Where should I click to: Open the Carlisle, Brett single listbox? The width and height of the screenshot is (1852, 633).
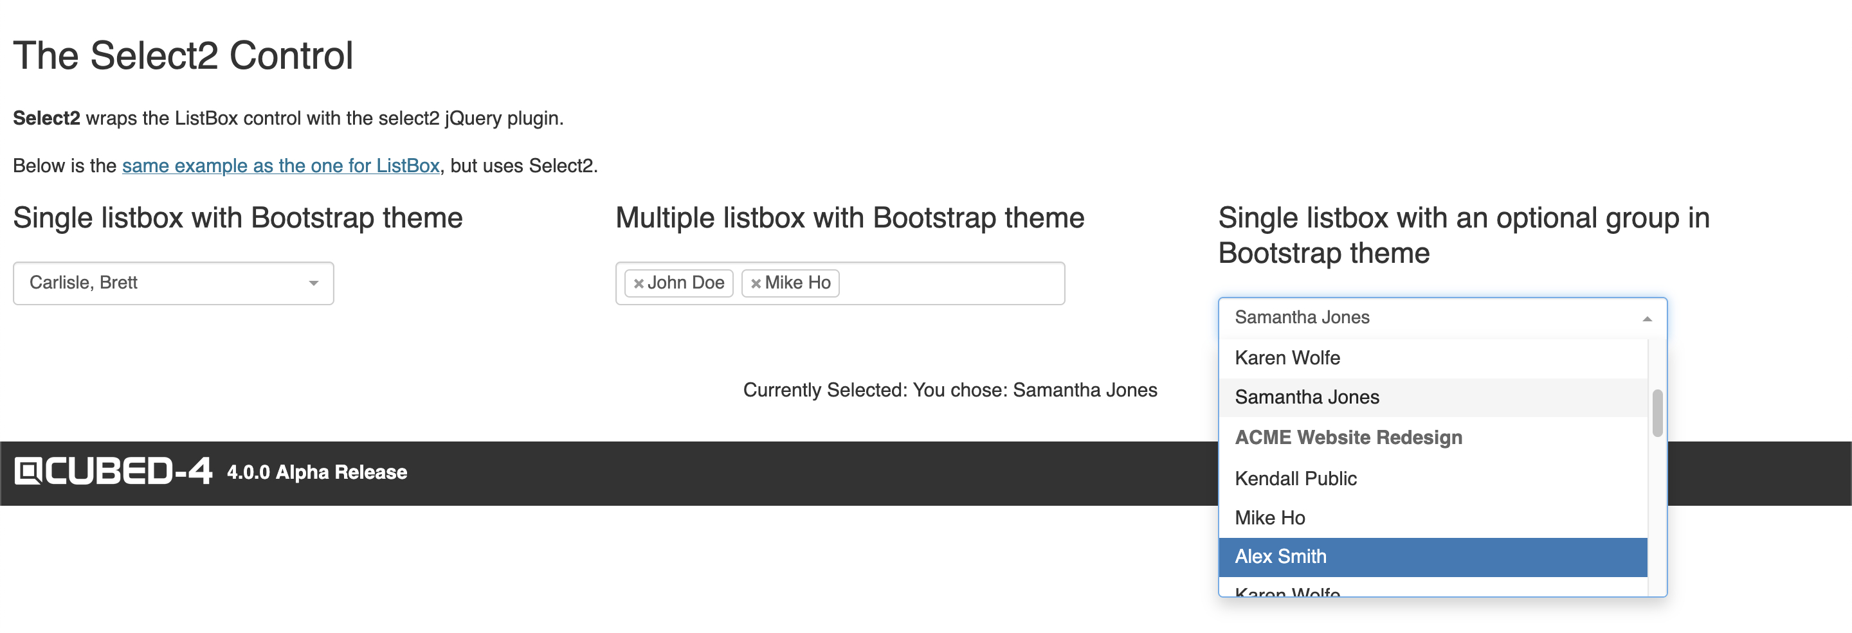165,283
